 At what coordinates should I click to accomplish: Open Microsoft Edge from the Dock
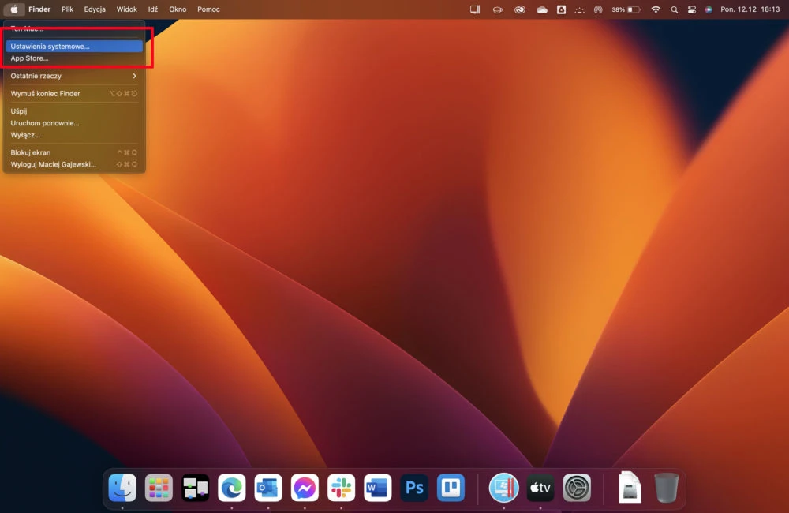click(231, 487)
